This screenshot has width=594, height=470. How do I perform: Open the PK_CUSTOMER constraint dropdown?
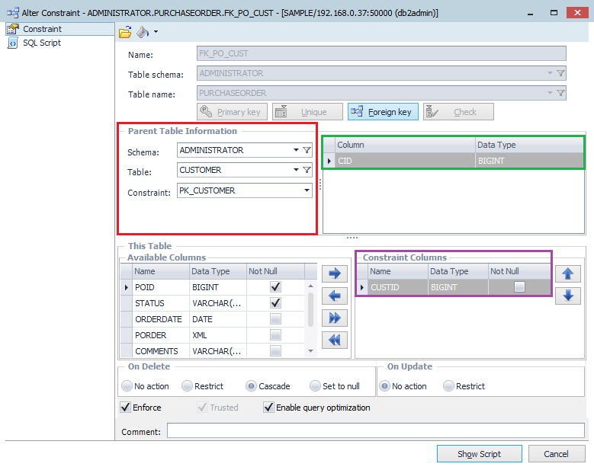click(x=306, y=190)
